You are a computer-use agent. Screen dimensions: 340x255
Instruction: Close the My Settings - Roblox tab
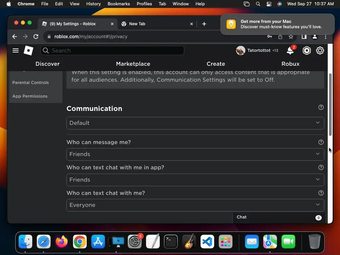click(x=112, y=24)
